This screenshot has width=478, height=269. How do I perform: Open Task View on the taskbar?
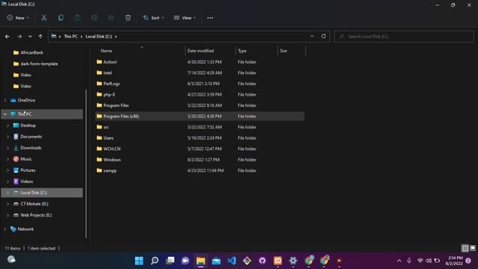point(170,261)
